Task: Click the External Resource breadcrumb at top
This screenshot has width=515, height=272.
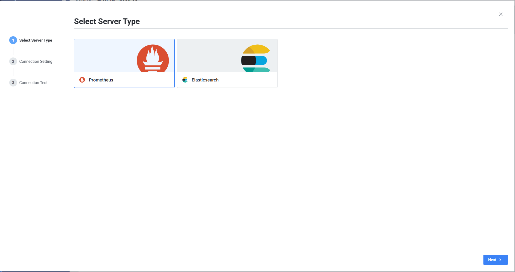Action: [117, 1]
